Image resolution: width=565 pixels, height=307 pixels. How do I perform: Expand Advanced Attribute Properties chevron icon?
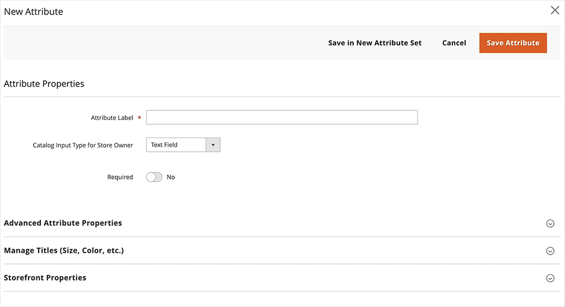[550, 223]
